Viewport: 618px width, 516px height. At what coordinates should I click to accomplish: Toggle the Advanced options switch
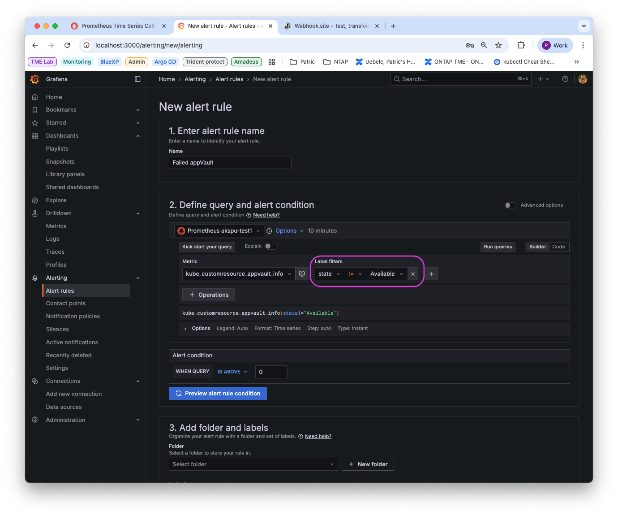coord(511,205)
